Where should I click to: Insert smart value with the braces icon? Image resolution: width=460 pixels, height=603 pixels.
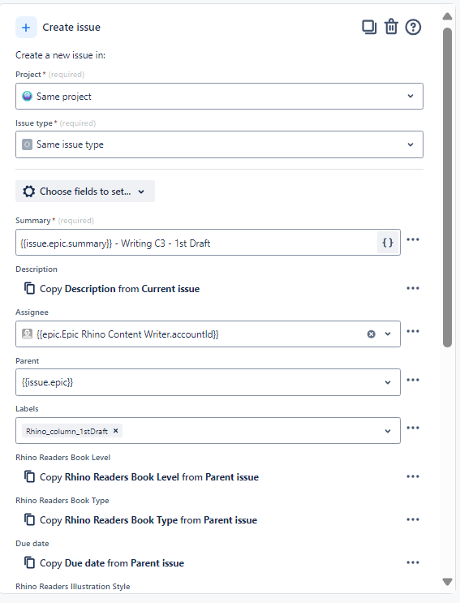click(x=387, y=243)
